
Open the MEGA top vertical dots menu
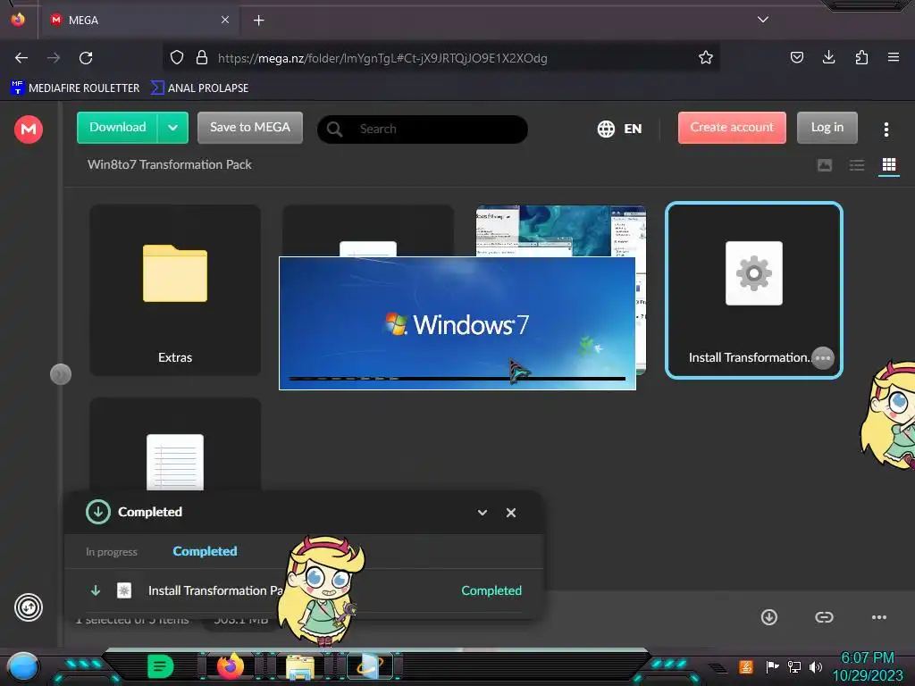click(x=886, y=129)
